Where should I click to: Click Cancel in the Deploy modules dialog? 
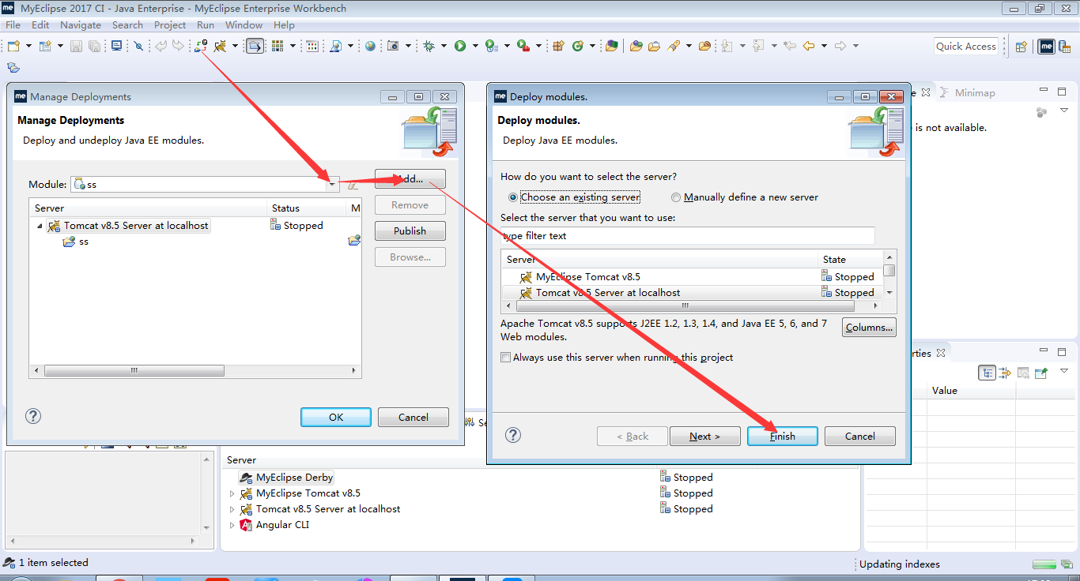click(x=860, y=437)
